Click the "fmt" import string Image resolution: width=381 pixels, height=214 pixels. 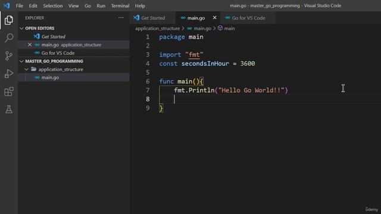[x=194, y=55]
